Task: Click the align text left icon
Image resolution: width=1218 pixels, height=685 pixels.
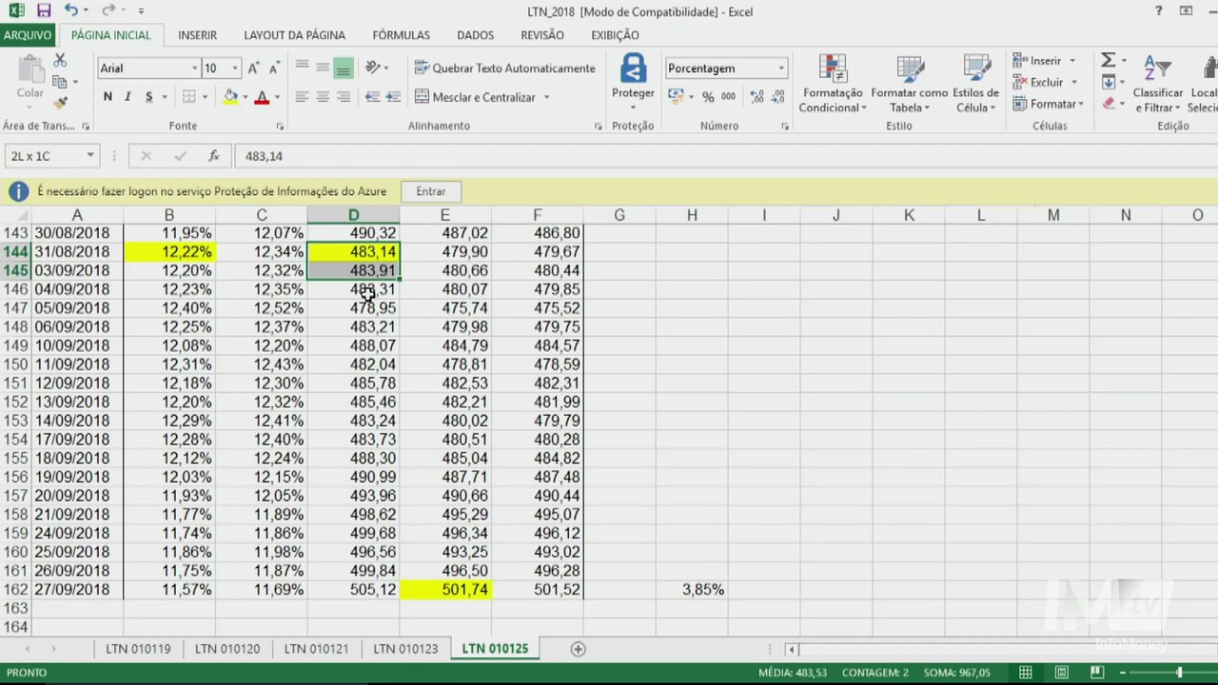Action: pyautogui.click(x=302, y=97)
